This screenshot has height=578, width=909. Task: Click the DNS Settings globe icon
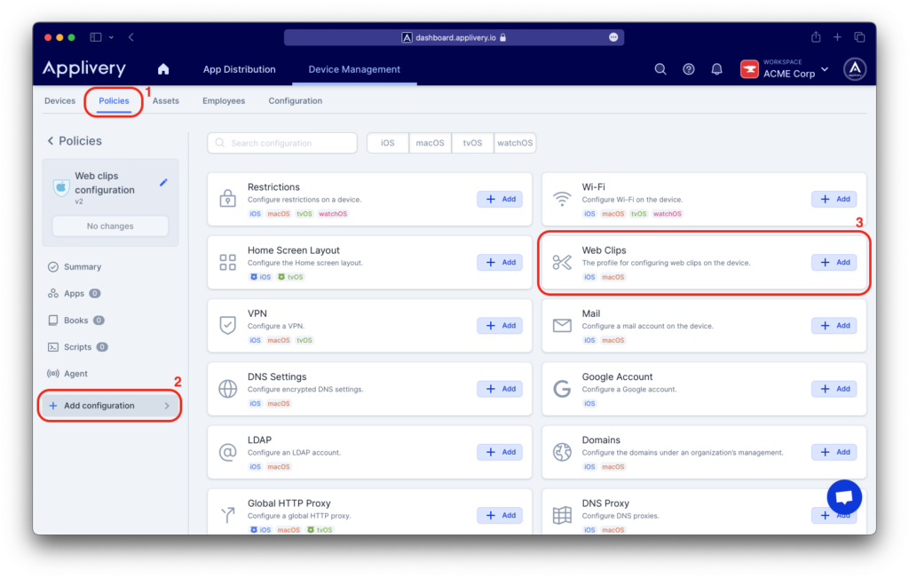[x=228, y=388]
